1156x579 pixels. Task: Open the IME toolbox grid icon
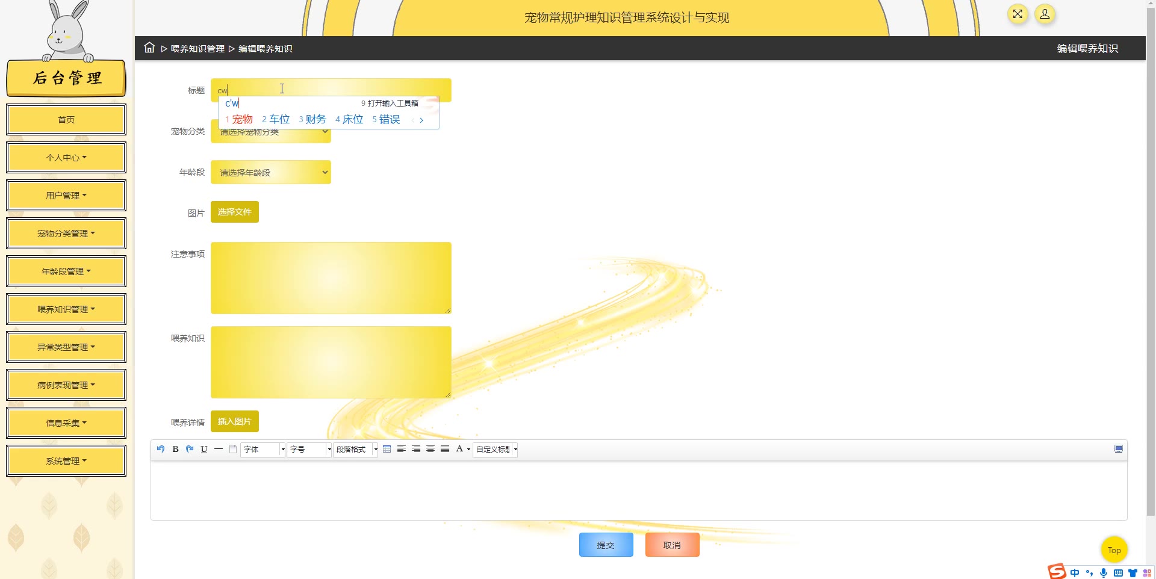pos(1147,573)
